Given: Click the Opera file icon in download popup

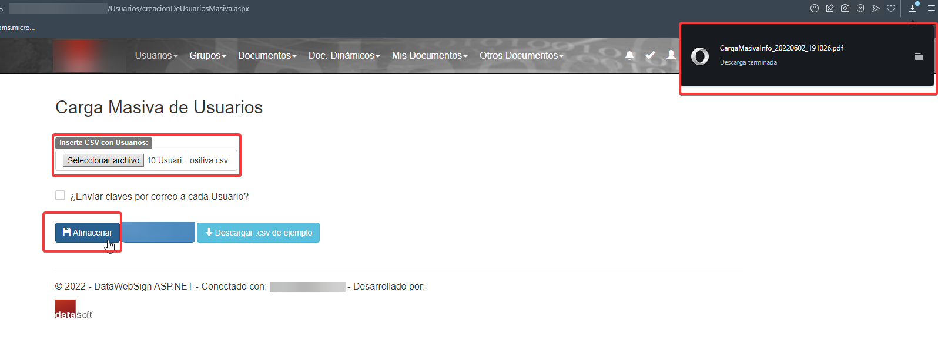Looking at the screenshot, I should pyautogui.click(x=700, y=56).
